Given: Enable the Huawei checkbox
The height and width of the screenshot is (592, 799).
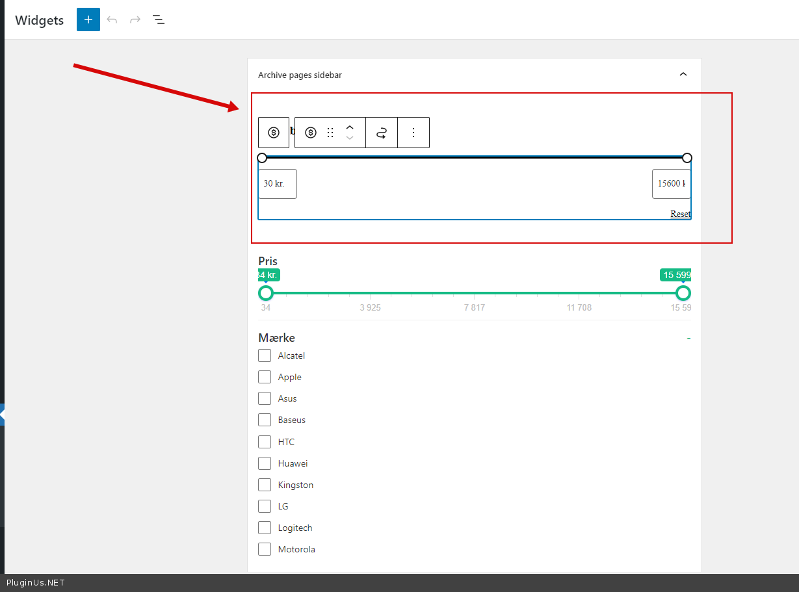Looking at the screenshot, I should 265,463.
